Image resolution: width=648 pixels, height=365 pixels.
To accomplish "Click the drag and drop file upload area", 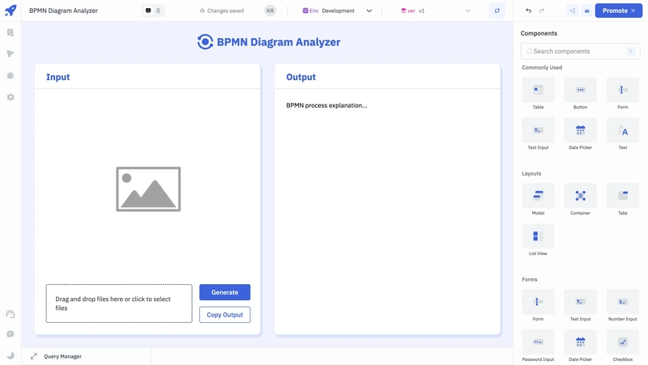I will tap(119, 303).
